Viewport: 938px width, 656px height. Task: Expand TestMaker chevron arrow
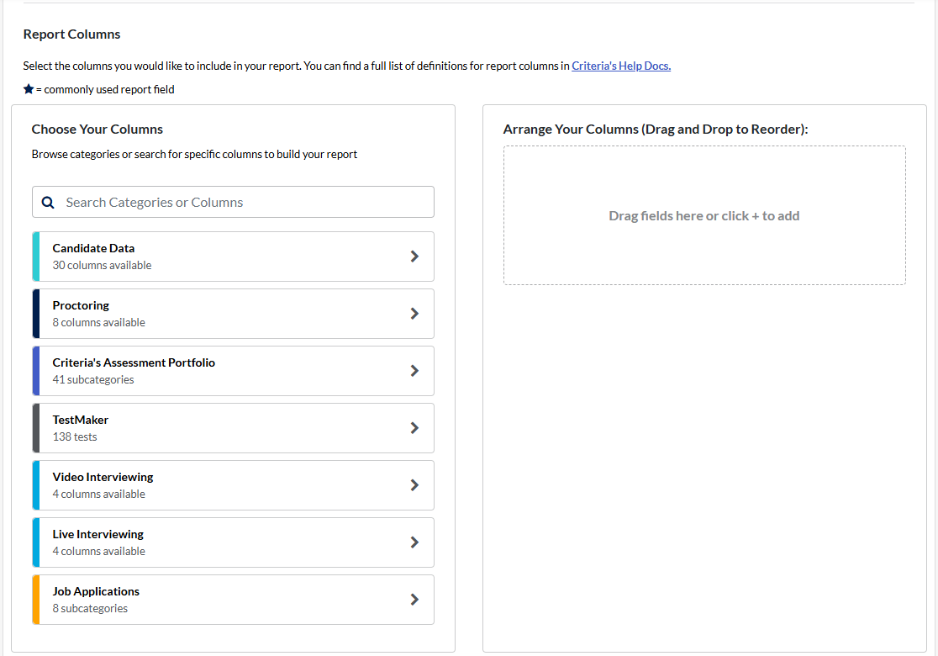414,428
